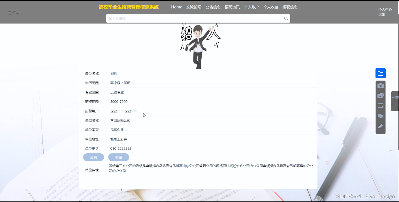Click the GIF recording icon
The image size is (399, 202).
click(381, 106)
